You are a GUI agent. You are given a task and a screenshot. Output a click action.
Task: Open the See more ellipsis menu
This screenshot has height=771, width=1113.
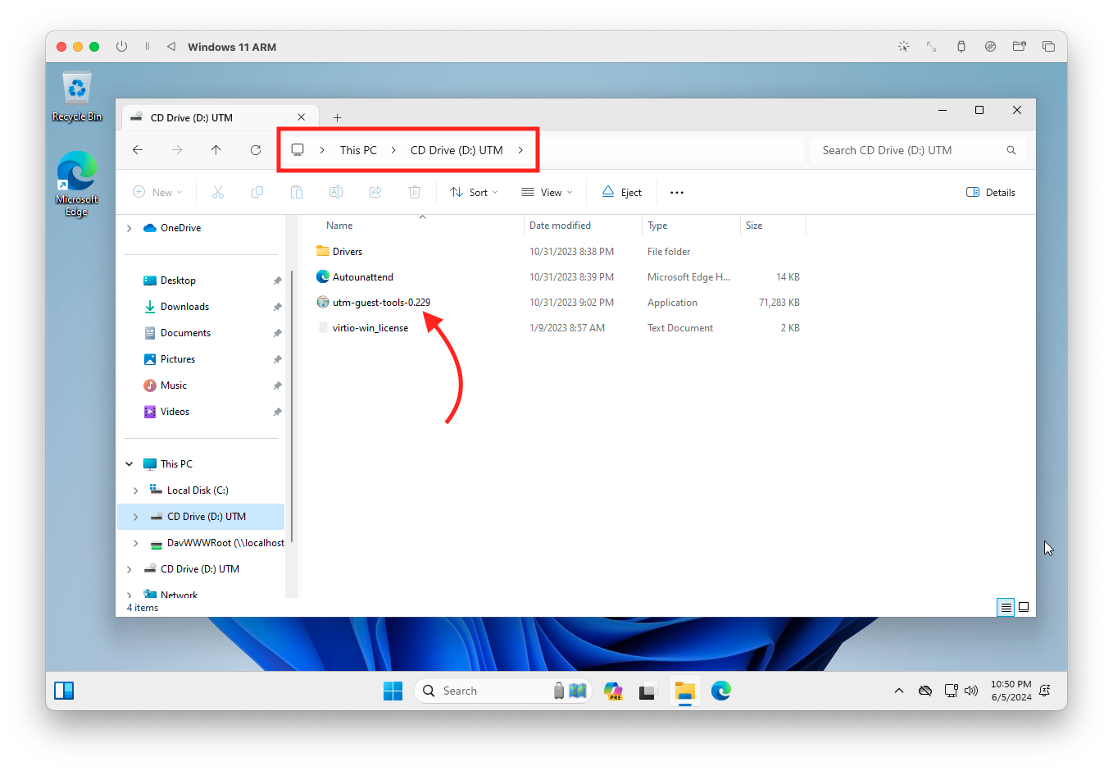677,193
